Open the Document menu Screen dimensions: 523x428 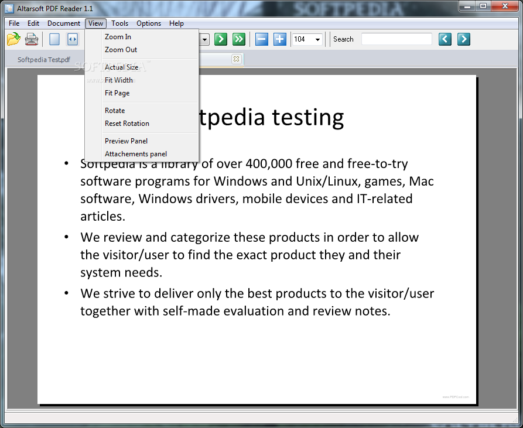click(x=64, y=23)
